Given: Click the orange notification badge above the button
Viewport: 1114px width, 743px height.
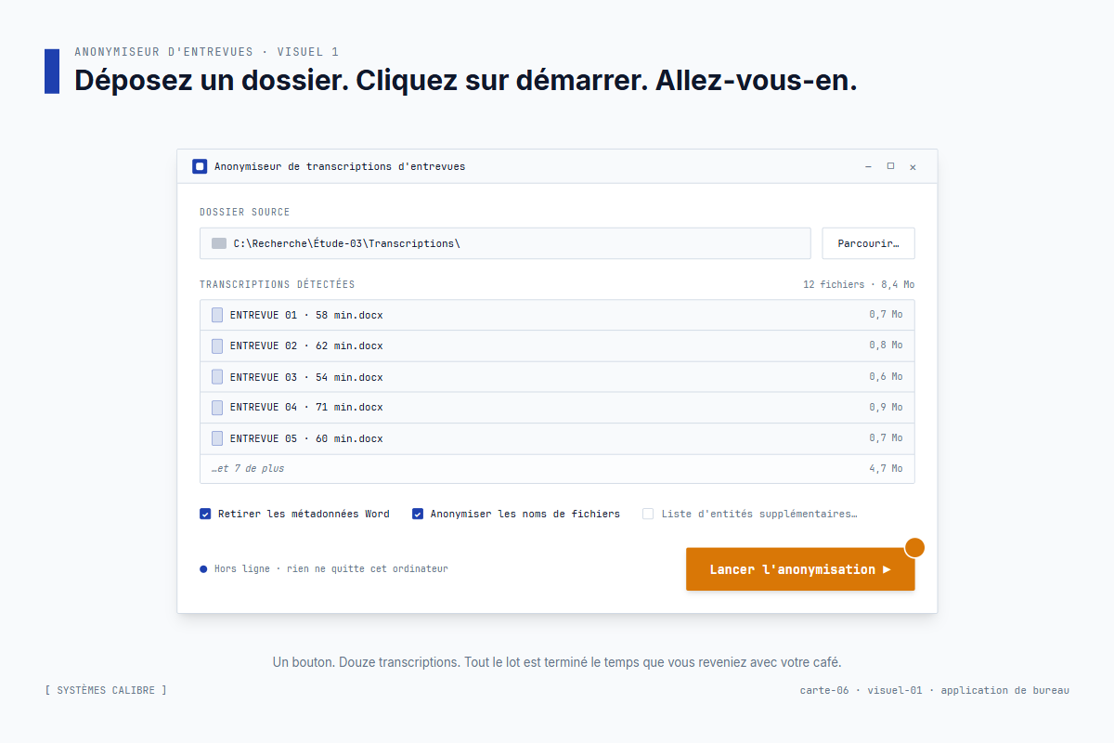Looking at the screenshot, I should coord(915,547).
